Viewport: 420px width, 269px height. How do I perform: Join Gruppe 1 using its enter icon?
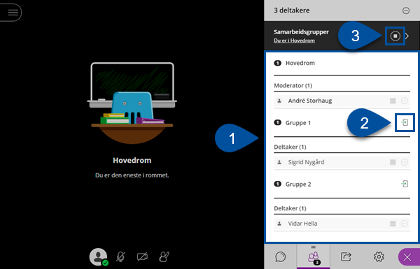[405, 122]
